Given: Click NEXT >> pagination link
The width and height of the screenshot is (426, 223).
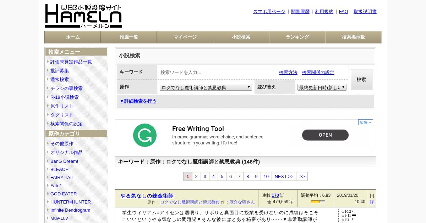Looking at the screenshot, I should coord(284,176).
